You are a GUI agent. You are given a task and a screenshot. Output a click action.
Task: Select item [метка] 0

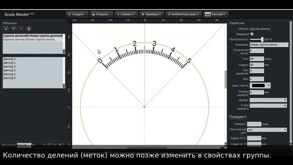click(33, 59)
